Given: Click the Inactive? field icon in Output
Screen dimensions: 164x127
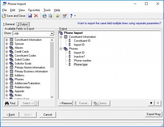Looking at the screenshot, I should point(70,56).
